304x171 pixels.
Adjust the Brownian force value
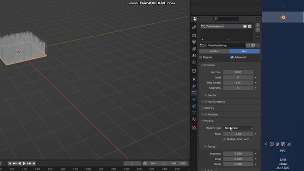pos(238,154)
